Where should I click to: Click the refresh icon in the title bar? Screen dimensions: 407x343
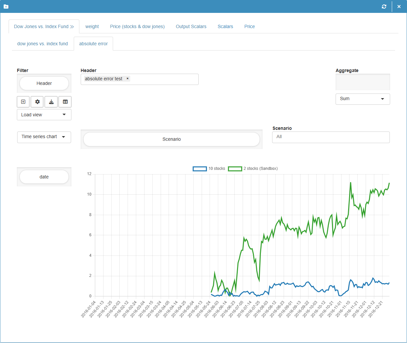click(384, 6)
